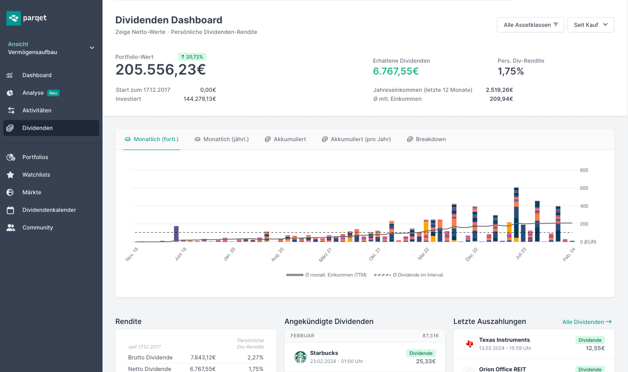Click the coin icon beside Monatlich (jährl.)
The width and height of the screenshot is (628, 372).
pyautogui.click(x=198, y=139)
